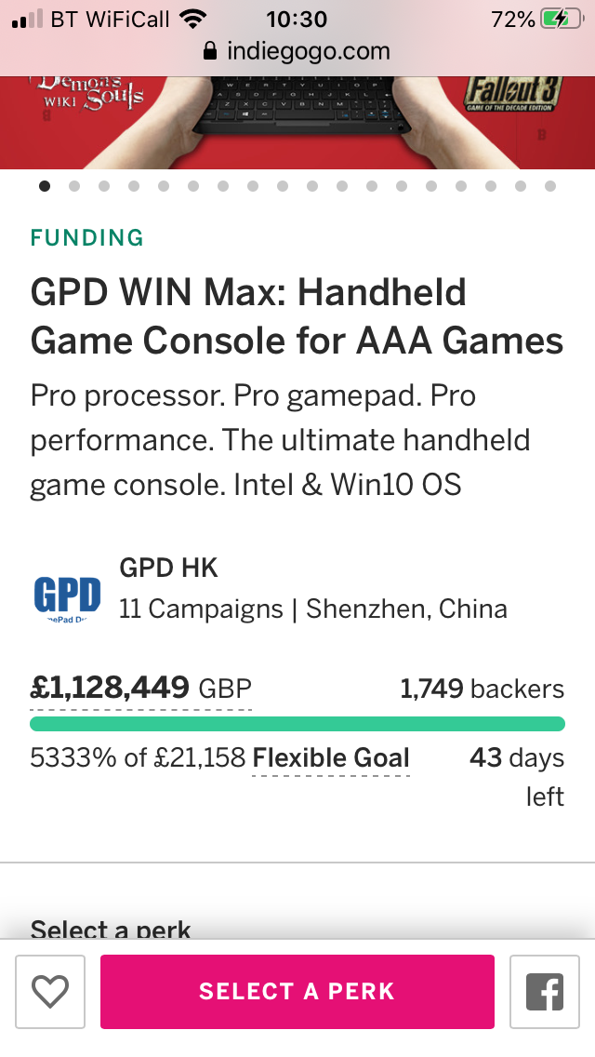Tap the Fallout 3 game cover
Screen dimensions: 595x1057
tap(513, 96)
